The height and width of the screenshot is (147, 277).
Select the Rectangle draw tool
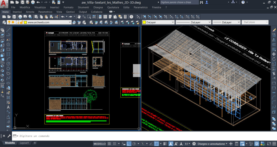[8, 50]
